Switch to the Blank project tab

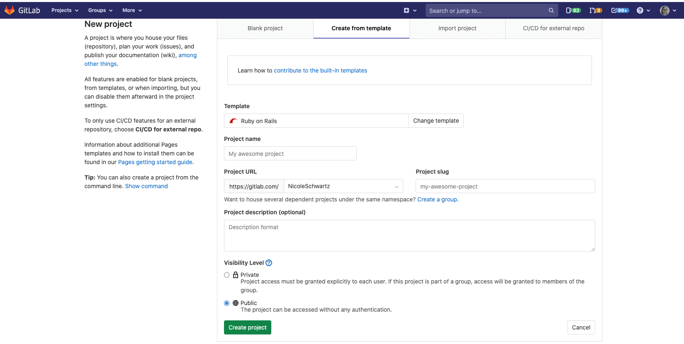pyautogui.click(x=265, y=28)
